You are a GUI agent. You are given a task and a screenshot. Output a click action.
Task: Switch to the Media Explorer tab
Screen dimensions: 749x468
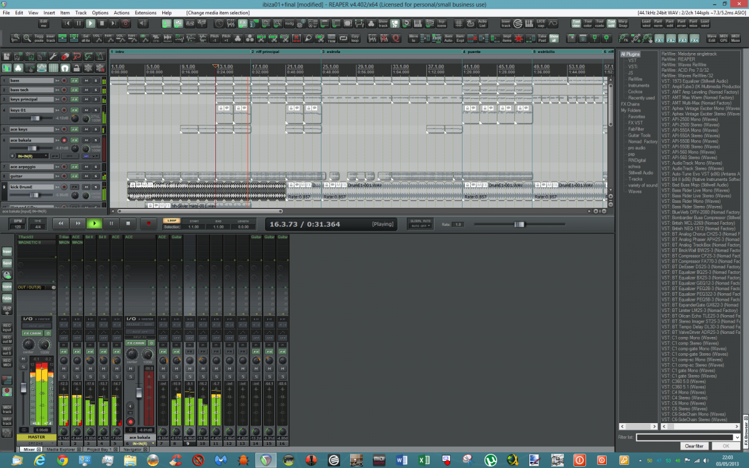tap(61, 449)
